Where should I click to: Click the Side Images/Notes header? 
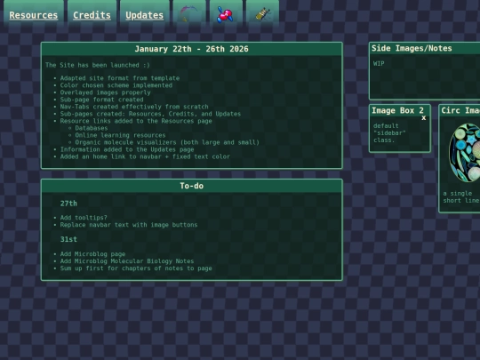pos(425,48)
